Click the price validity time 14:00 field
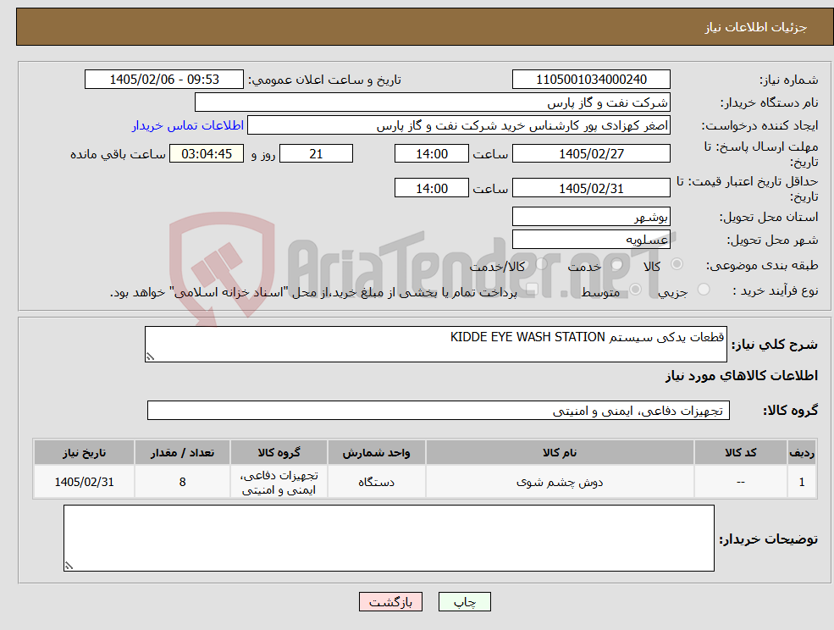834x630 pixels. [x=431, y=188]
